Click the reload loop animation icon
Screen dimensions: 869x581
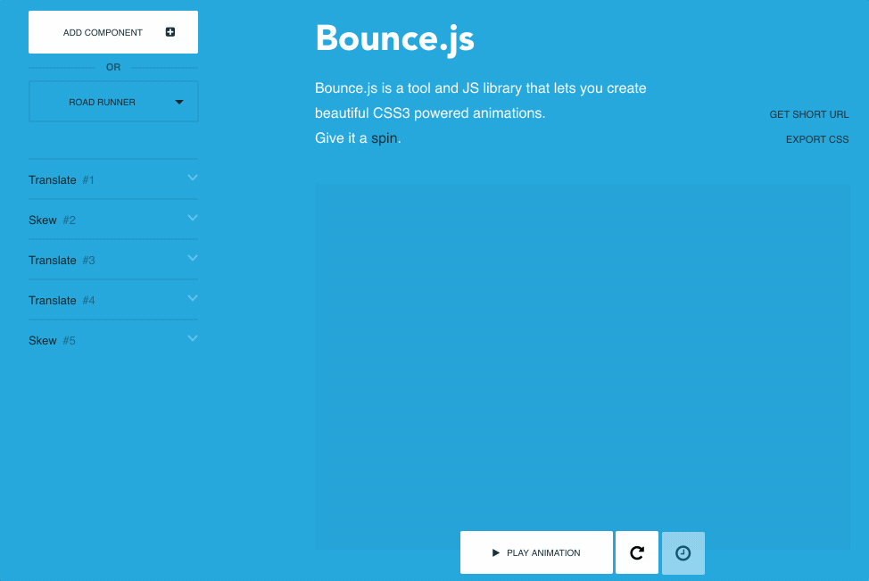click(x=637, y=553)
